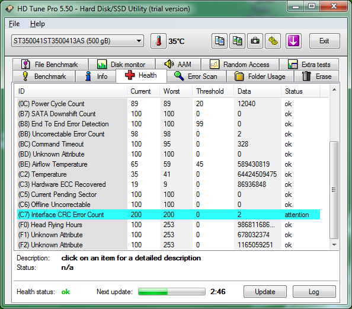
Task: Click the scrollbar up arrow in attribute list
Action: click(334, 90)
